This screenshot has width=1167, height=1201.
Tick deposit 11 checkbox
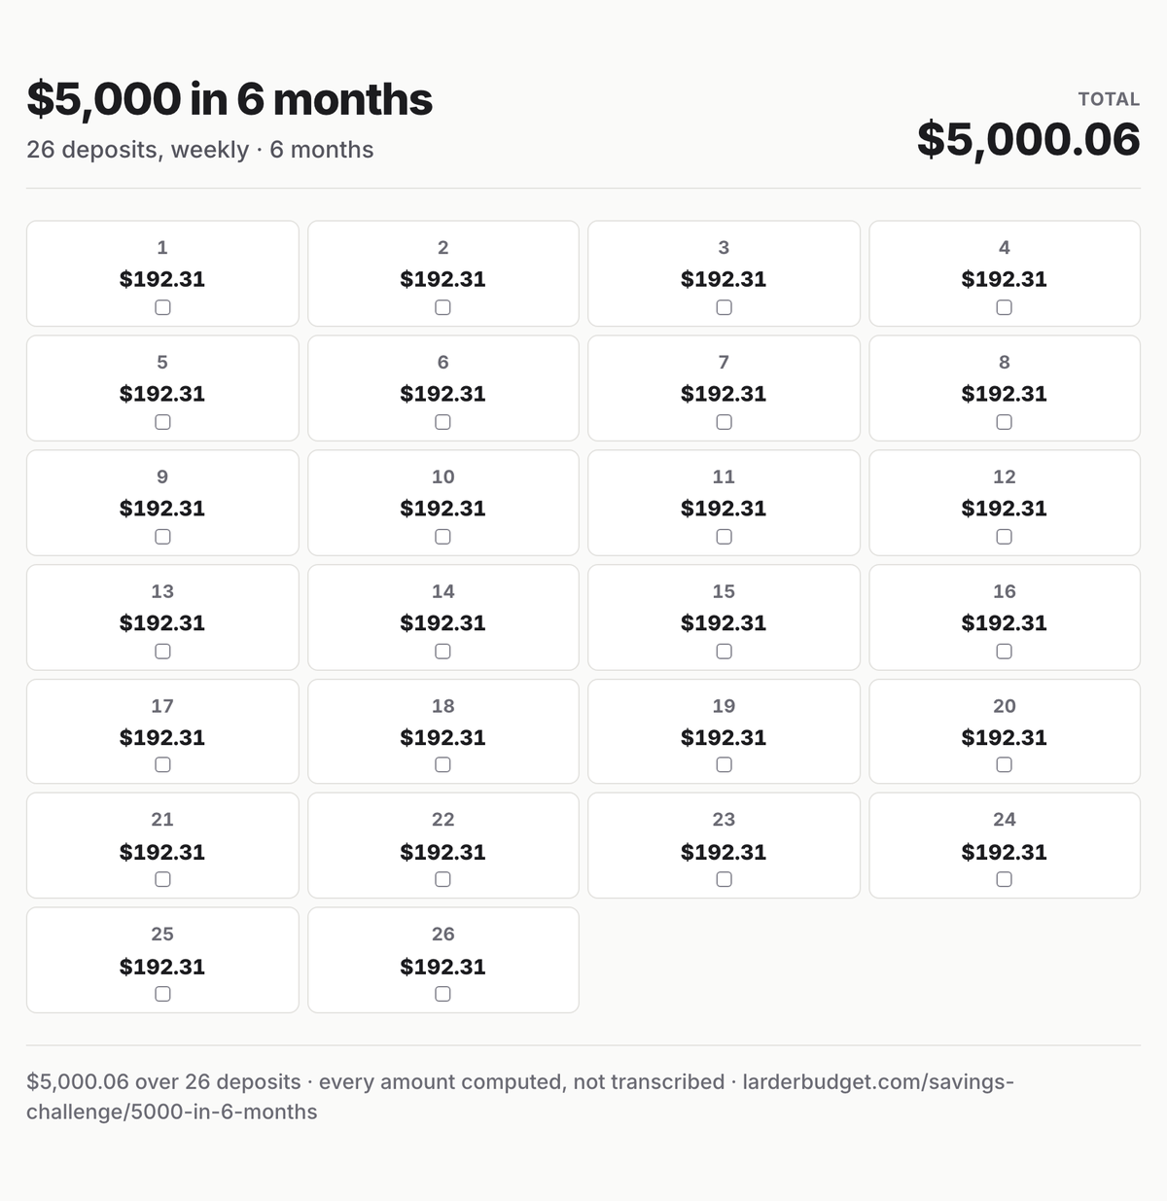(724, 537)
